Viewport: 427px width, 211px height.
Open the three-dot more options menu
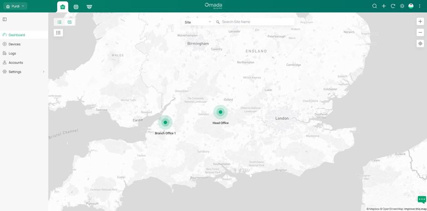click(x=420, y=6)
